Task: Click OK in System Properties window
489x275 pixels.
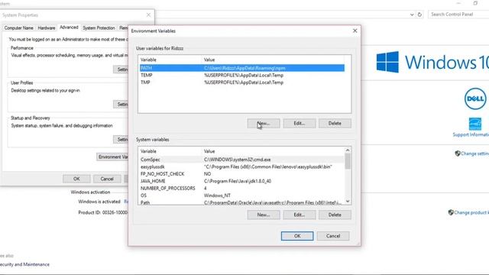Action: pos(76,179)
